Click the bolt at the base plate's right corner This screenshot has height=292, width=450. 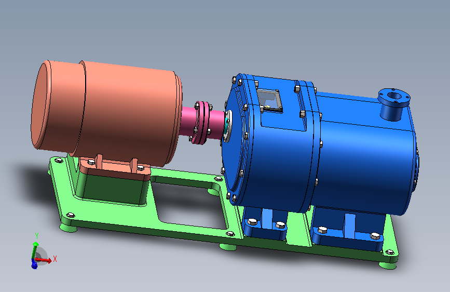(389, 253)
